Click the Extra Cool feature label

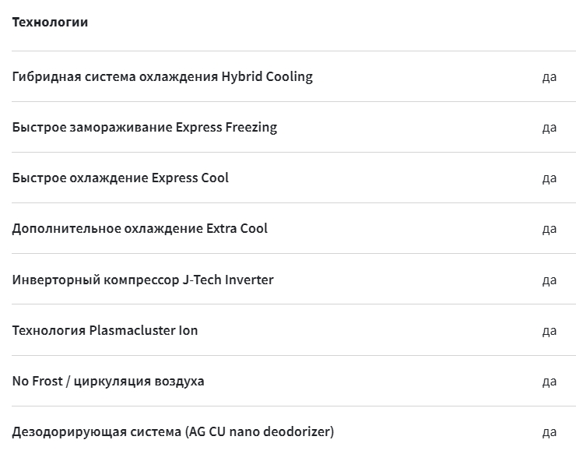point(139,228)
